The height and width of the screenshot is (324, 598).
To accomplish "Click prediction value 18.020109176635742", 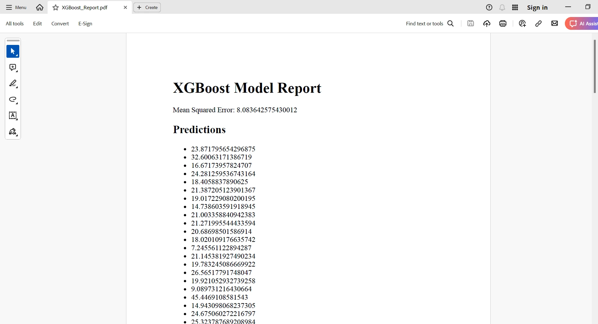I will pyautogui.click(x=223, y=240).
